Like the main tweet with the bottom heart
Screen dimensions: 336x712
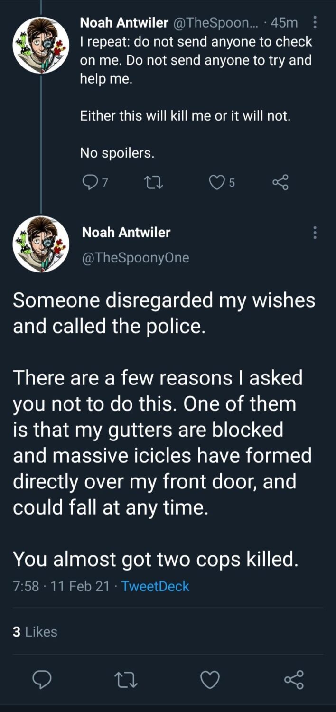[210, 680]
